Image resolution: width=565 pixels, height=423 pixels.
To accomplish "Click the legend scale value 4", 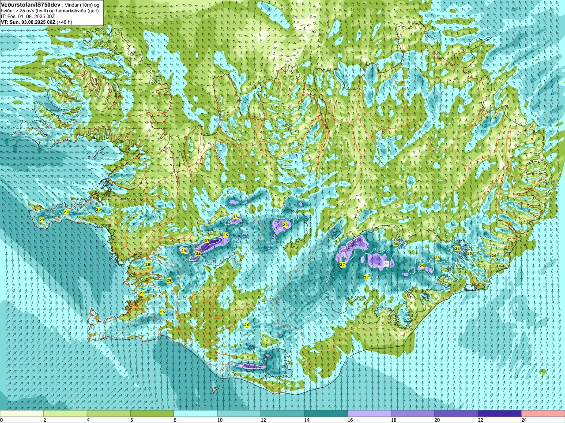I will (x=88, y=420).
